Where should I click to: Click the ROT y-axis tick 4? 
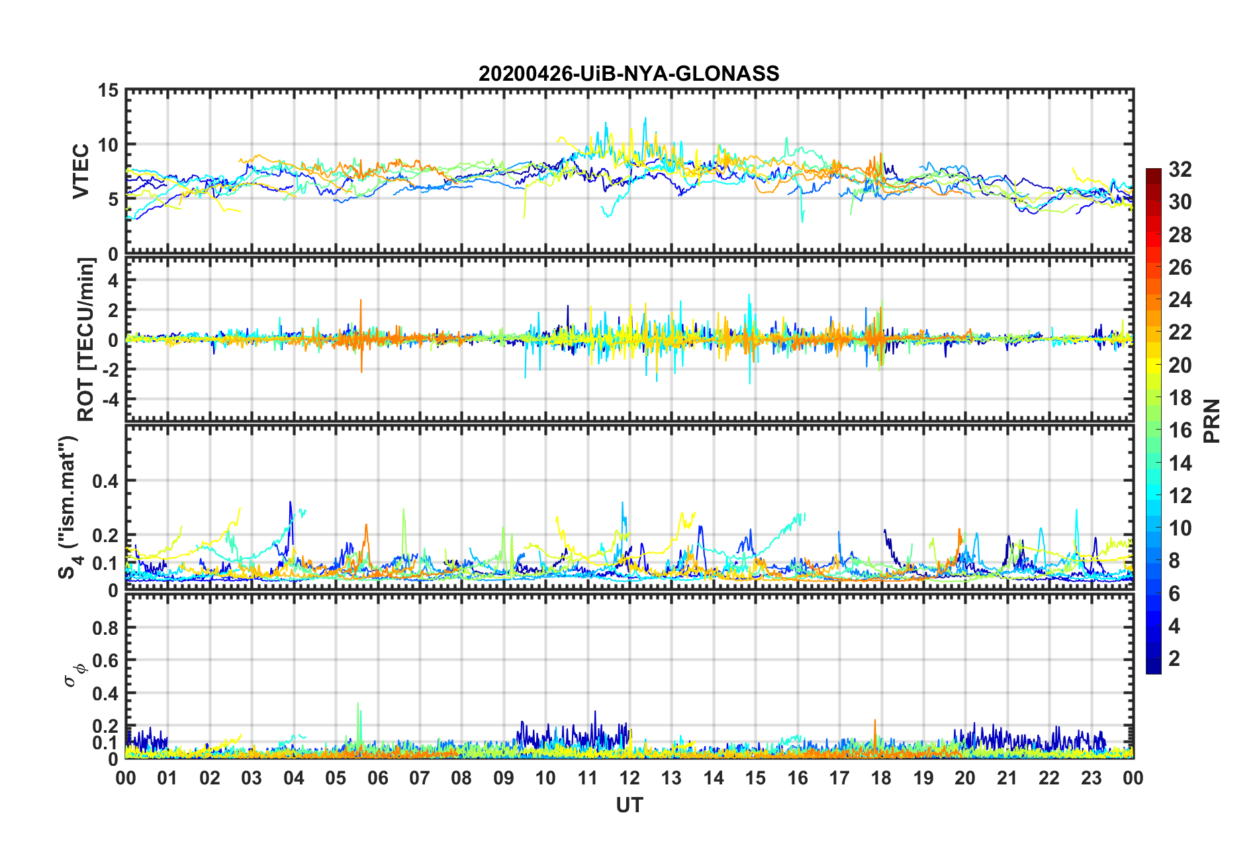tap(114, 281)
